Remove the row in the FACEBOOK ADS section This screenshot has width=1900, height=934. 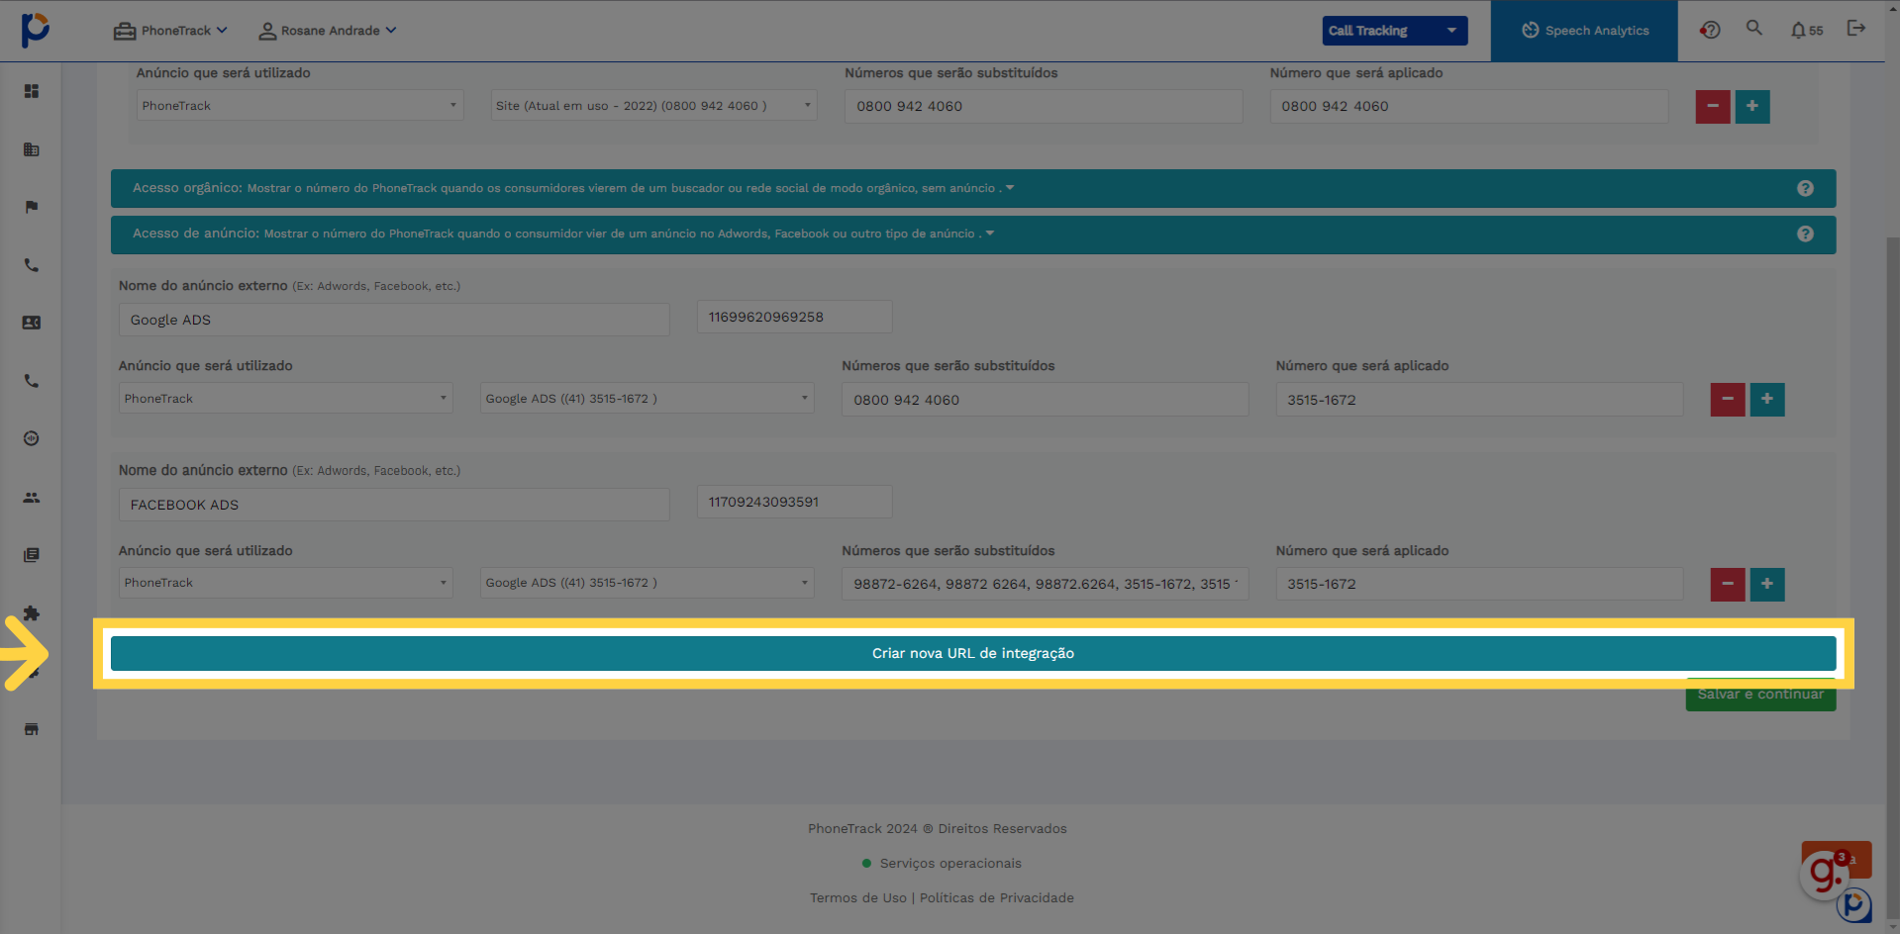tap(1728, 584)
